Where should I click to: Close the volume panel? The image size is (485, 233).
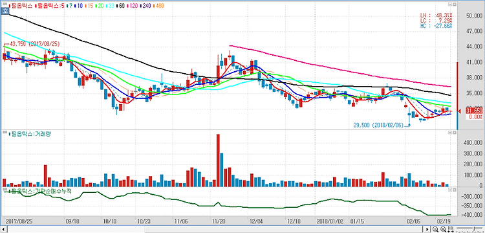tap(454, 133)
